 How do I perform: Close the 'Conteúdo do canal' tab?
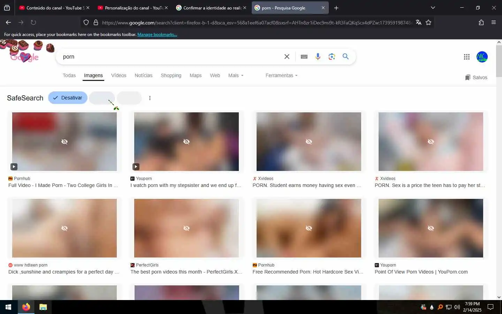(88, 8)
